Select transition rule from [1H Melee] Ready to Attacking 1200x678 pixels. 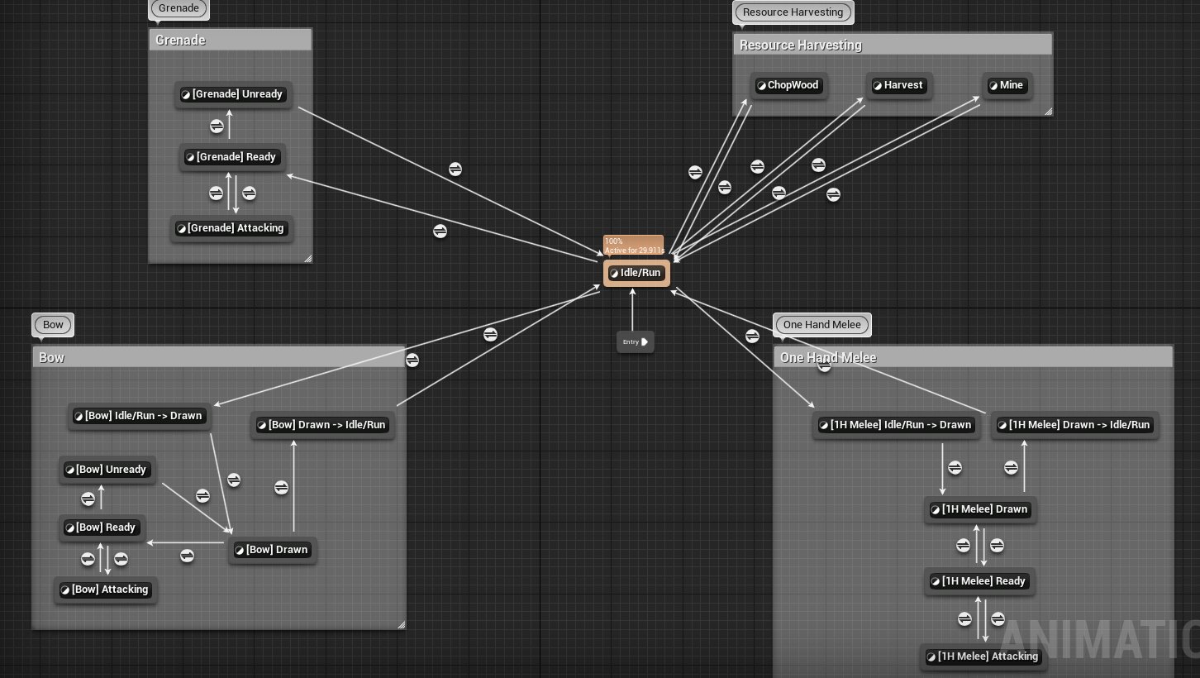click(x=998, y=618)
